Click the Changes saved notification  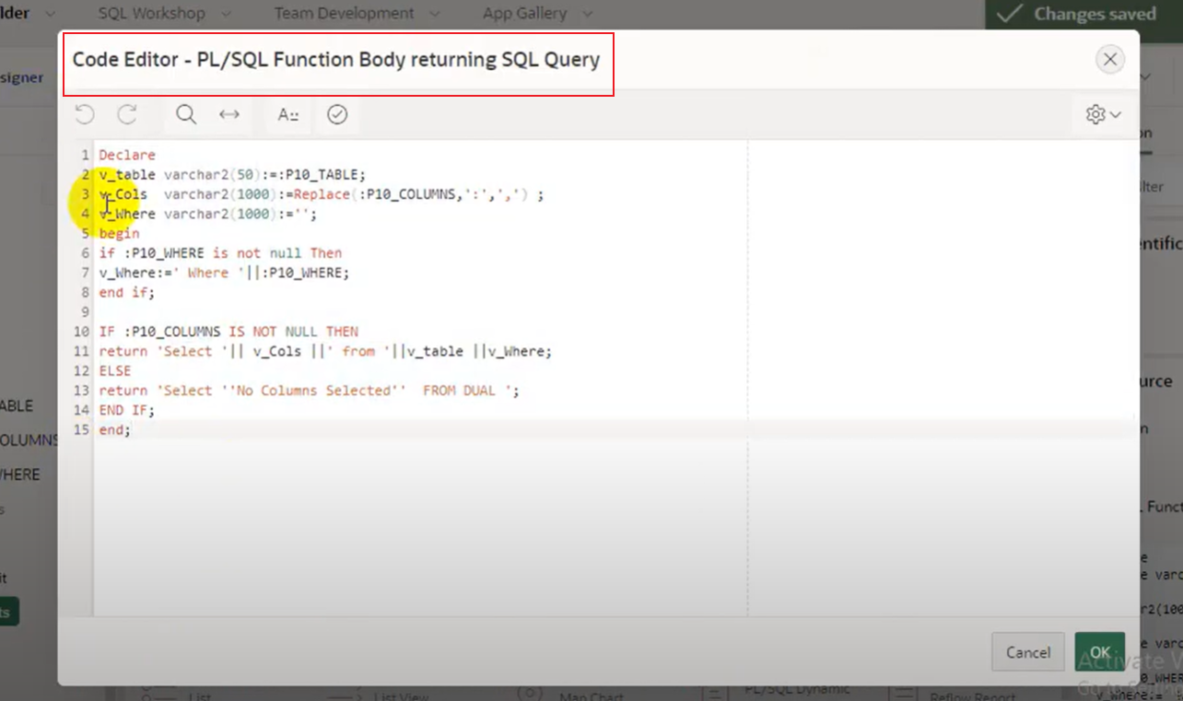pyautogui.click(x=1083, y=14)
